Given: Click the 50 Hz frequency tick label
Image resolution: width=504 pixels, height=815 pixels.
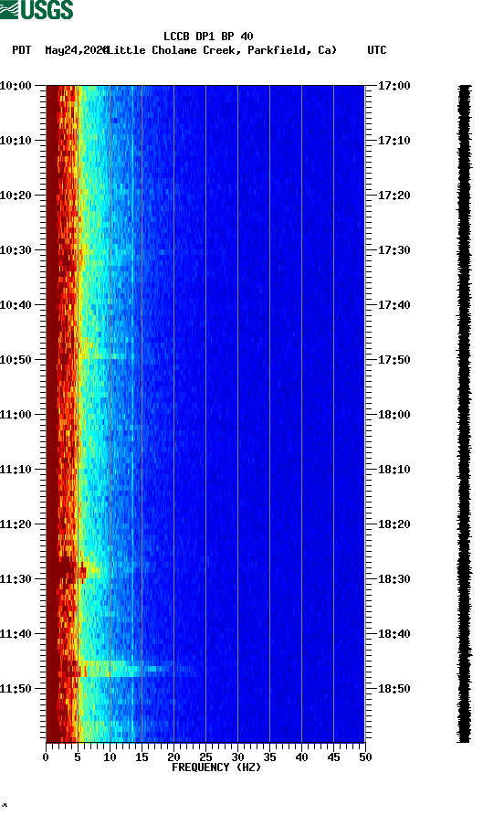Looking at the screenshot, I should pos(365,757).
